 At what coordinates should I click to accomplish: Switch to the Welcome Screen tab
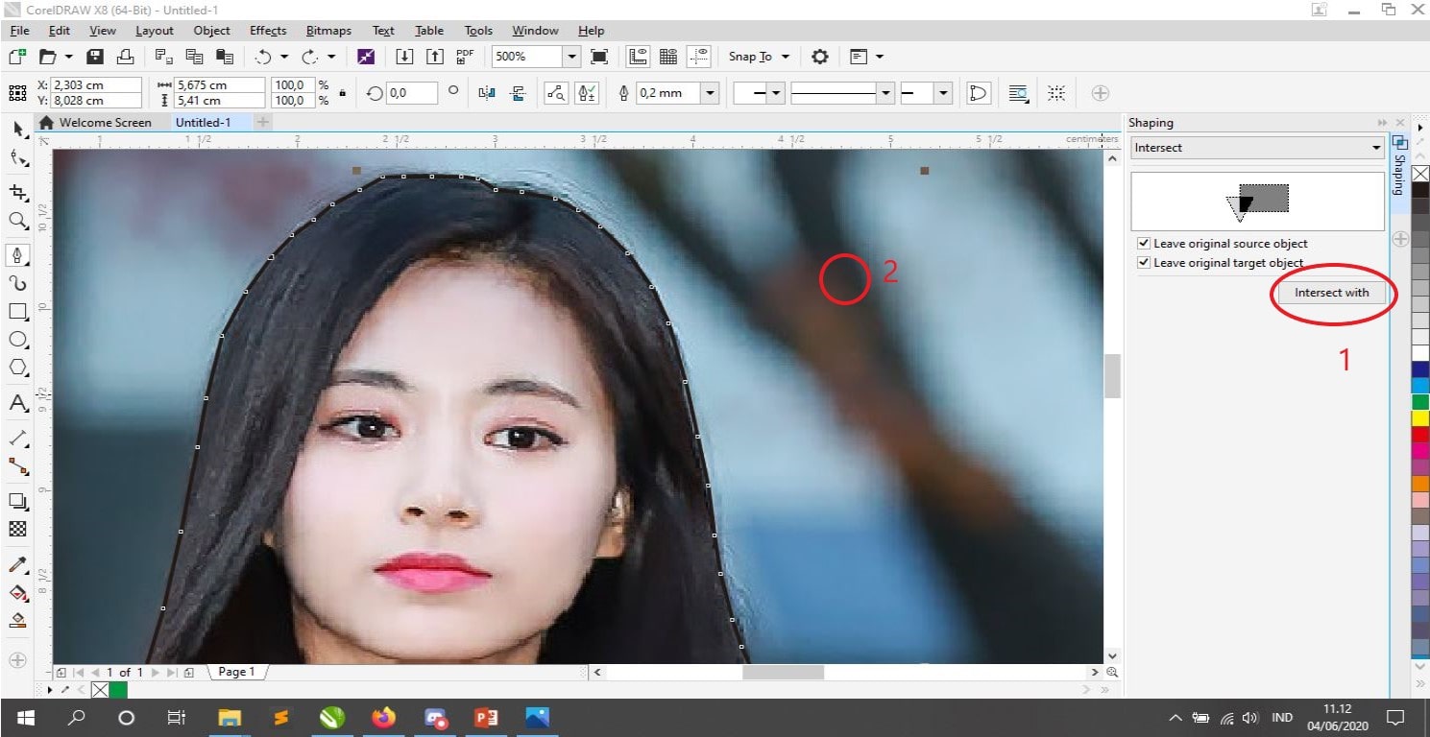104,123
